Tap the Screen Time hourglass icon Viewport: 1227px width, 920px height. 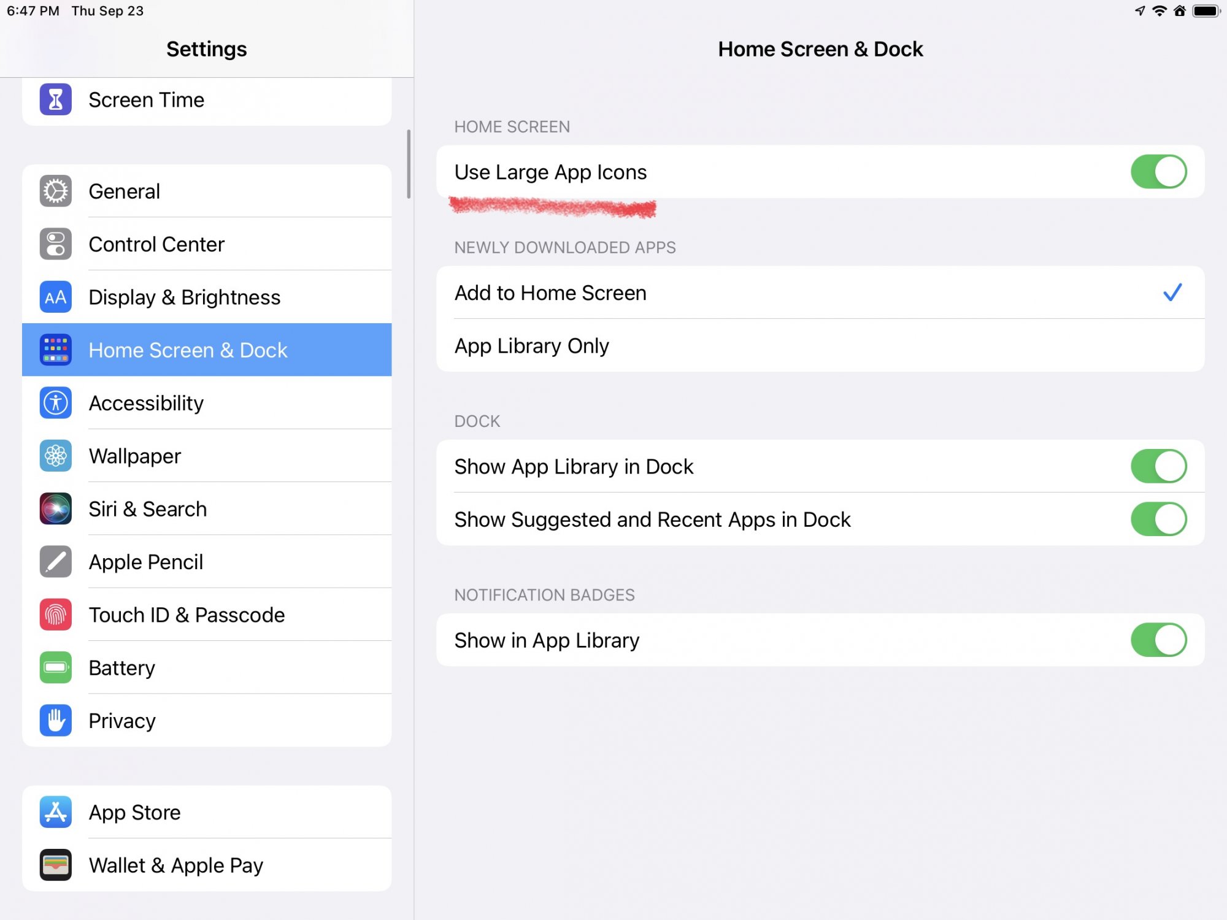55,99
